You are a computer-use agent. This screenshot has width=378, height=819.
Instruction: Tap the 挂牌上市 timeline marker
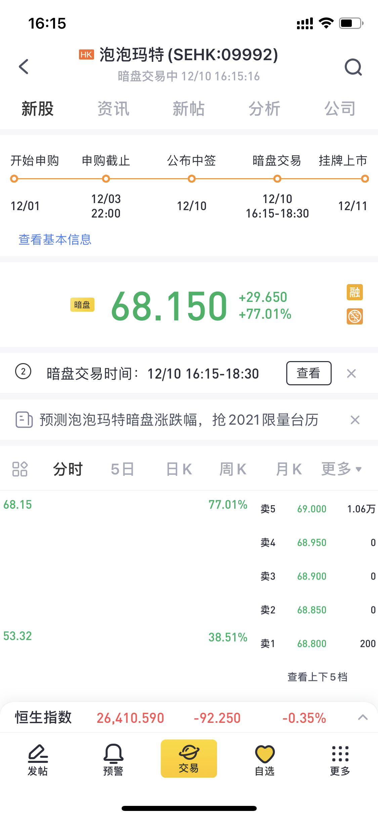click(365, 179)
